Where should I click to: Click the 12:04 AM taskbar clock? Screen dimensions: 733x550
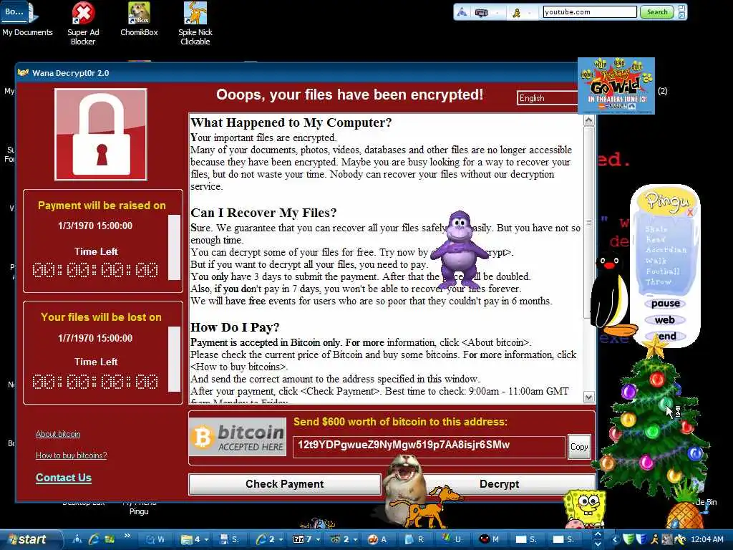coord(707,540)
